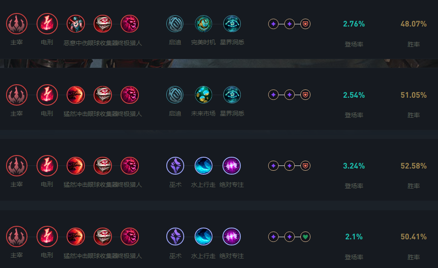Choose the 未来市场 (Future's Market) rune icon

(x=203, y=95)
